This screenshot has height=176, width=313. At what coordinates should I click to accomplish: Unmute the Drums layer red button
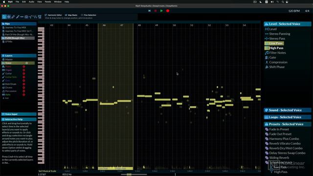tap(24, 88)
